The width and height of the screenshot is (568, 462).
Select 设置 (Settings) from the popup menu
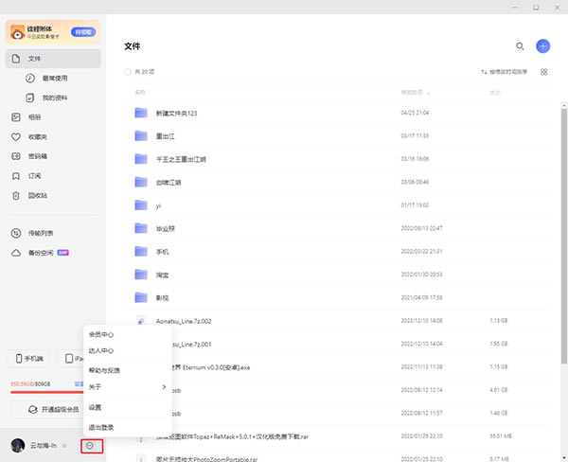pos(96,407)
